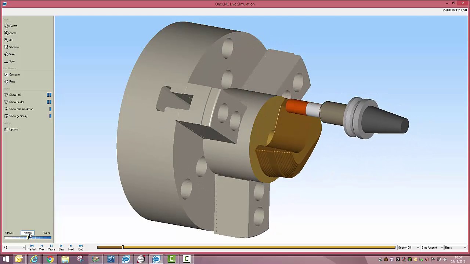Advance simulation with Step button
This screenshot has width=470, height=264.
[61, 247]
